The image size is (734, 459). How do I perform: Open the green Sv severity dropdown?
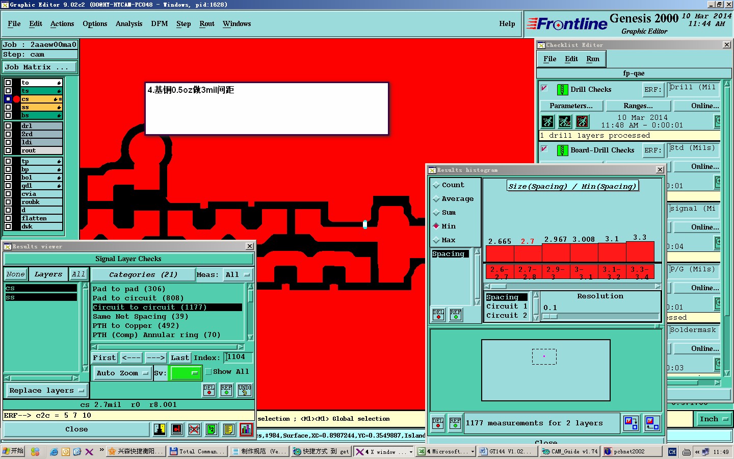click(186, 373)
